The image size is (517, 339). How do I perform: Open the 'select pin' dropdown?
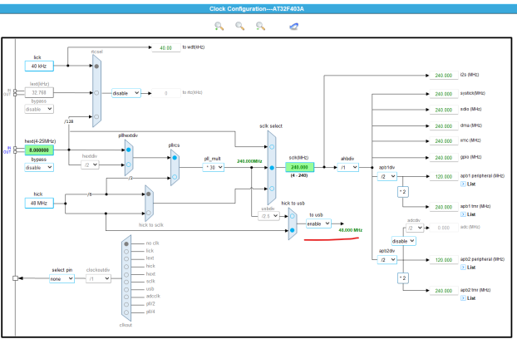(62, 279)
